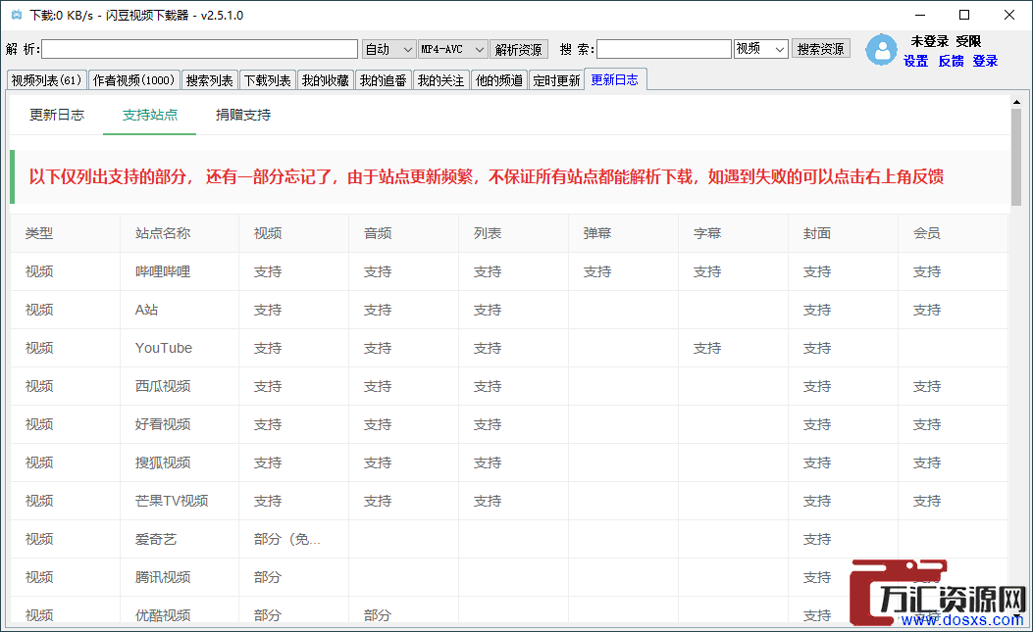The width and height of the screenshot is (1033, 632).
Task: Open the 设置 link
Action: [915, 61]
